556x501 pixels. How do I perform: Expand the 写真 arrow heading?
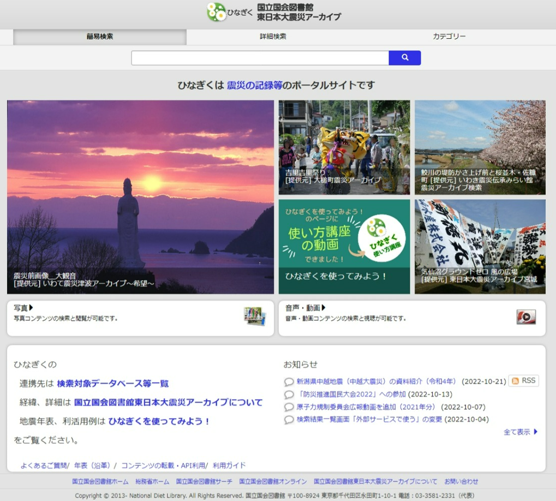[x=23, y=308]
